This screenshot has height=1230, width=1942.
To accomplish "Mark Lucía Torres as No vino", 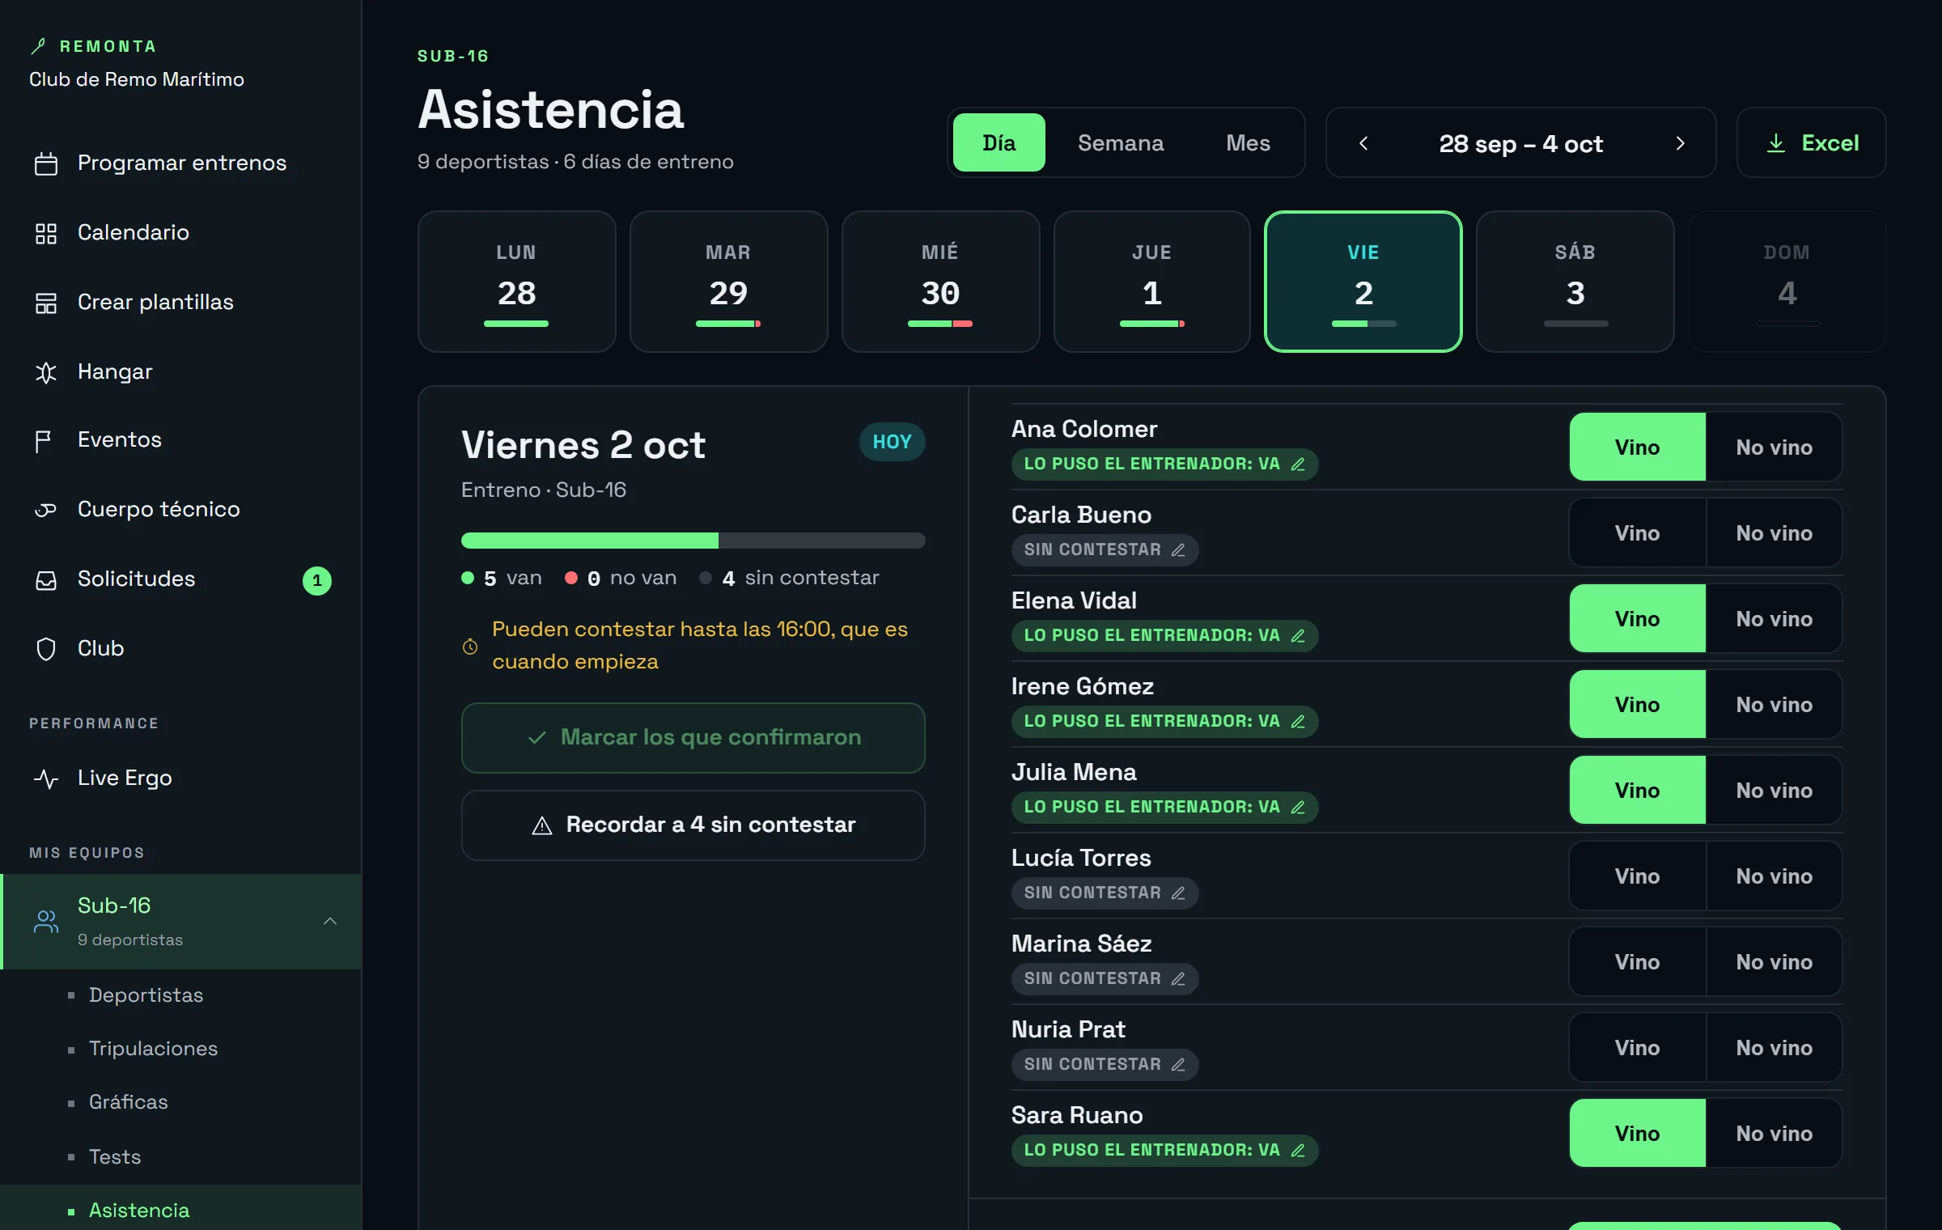I will (x=1774, y=876).
